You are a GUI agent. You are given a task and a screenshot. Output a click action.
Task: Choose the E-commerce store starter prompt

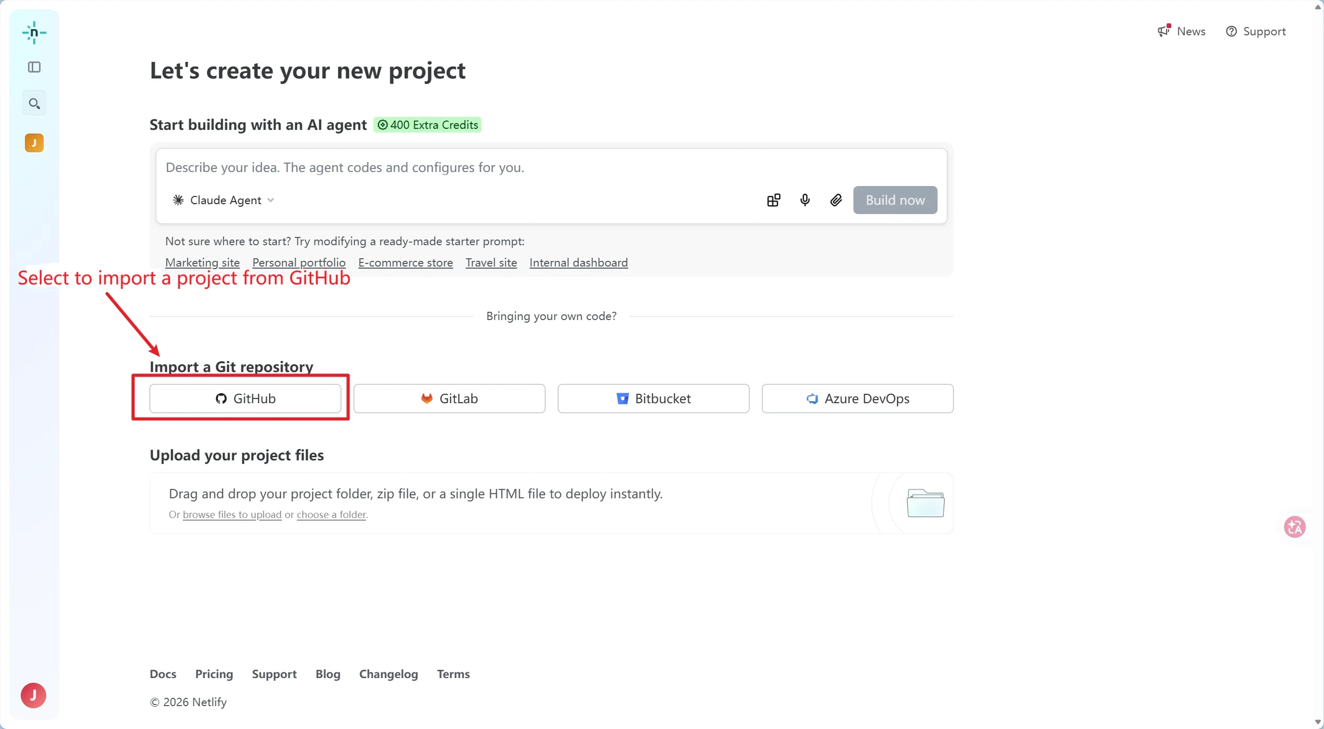[406, 262]
